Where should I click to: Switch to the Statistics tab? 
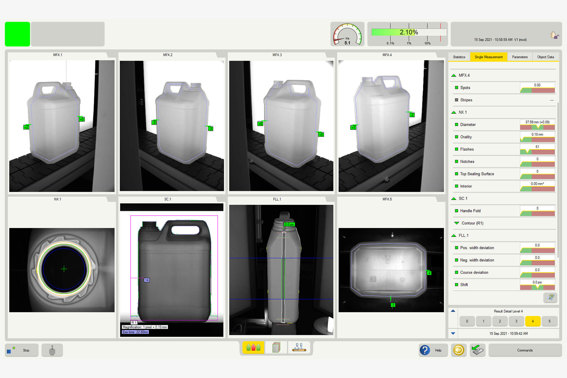(x=459, y=57)
